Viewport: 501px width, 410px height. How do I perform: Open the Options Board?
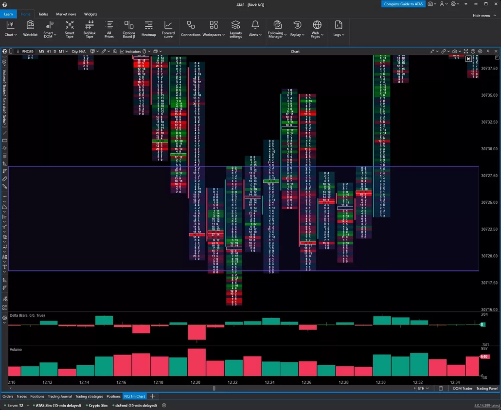[129, 29]
